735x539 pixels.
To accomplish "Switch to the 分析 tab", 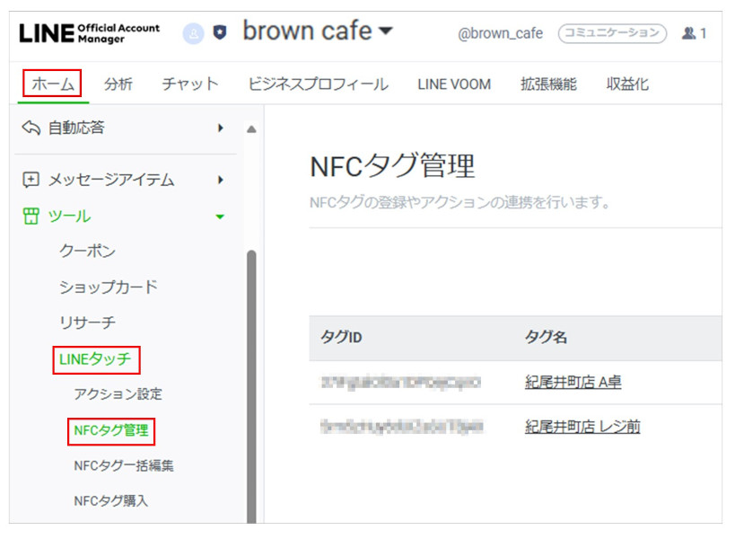I will point(118,84).
